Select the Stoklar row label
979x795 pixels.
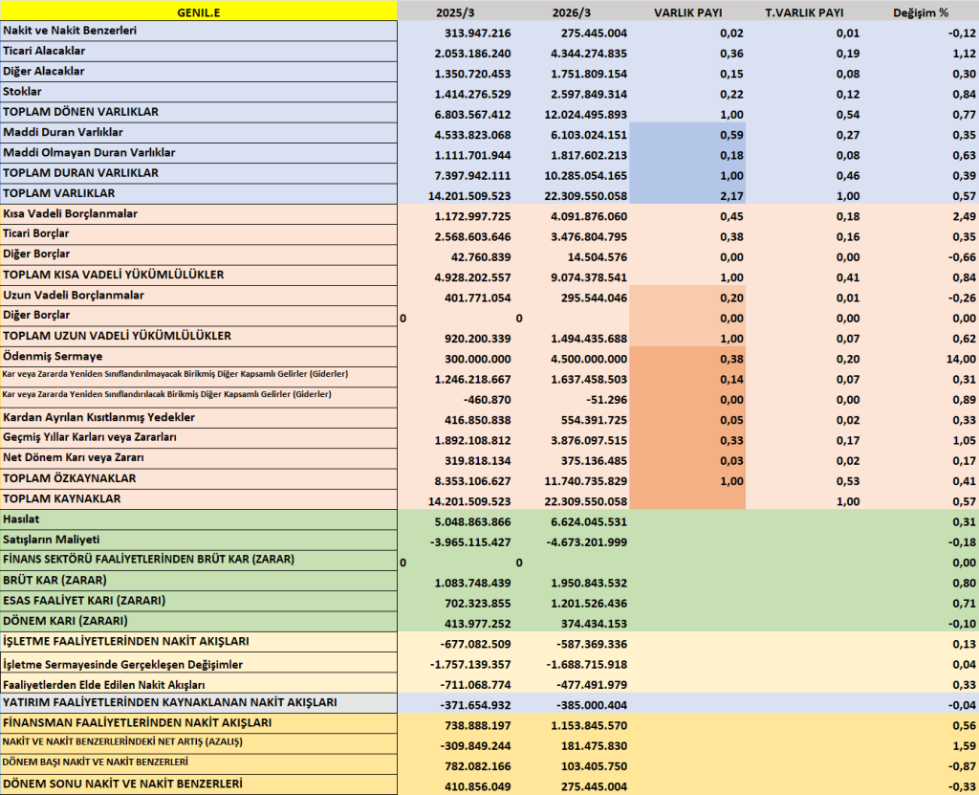[x=199, y=92]
